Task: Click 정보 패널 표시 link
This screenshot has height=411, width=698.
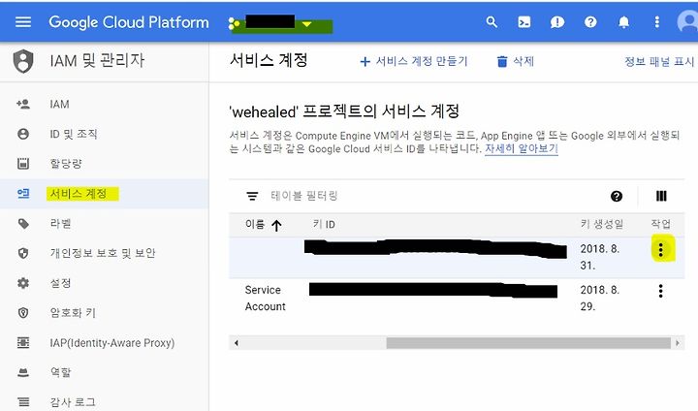Action: coord(660,61)
